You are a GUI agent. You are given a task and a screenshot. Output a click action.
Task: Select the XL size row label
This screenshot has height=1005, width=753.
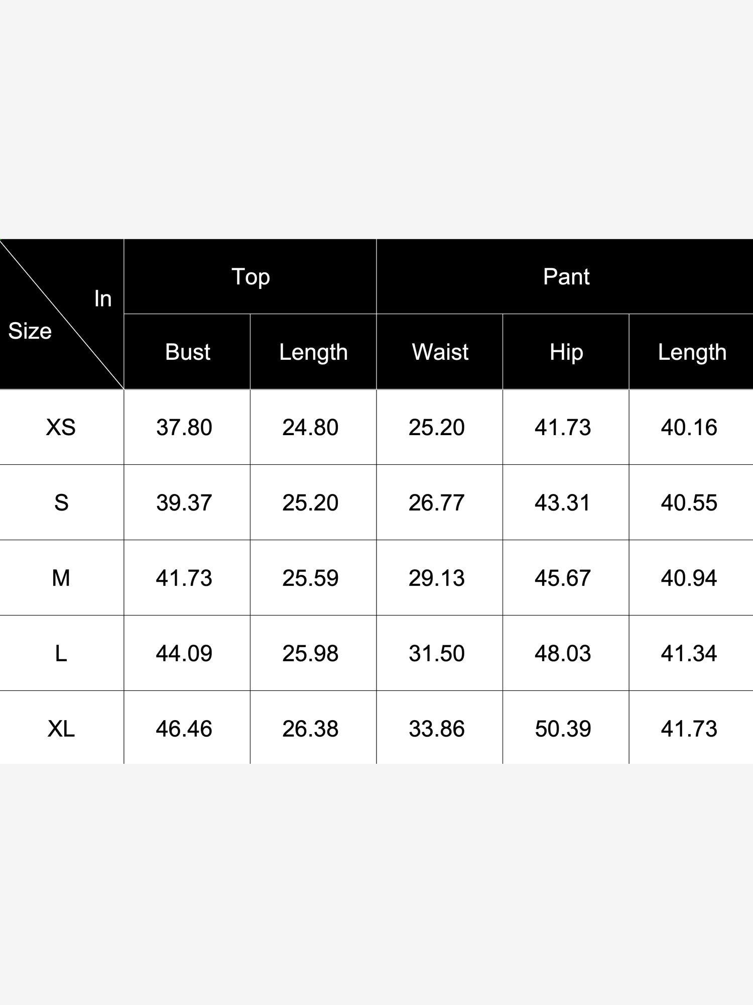tap(62, 728)
